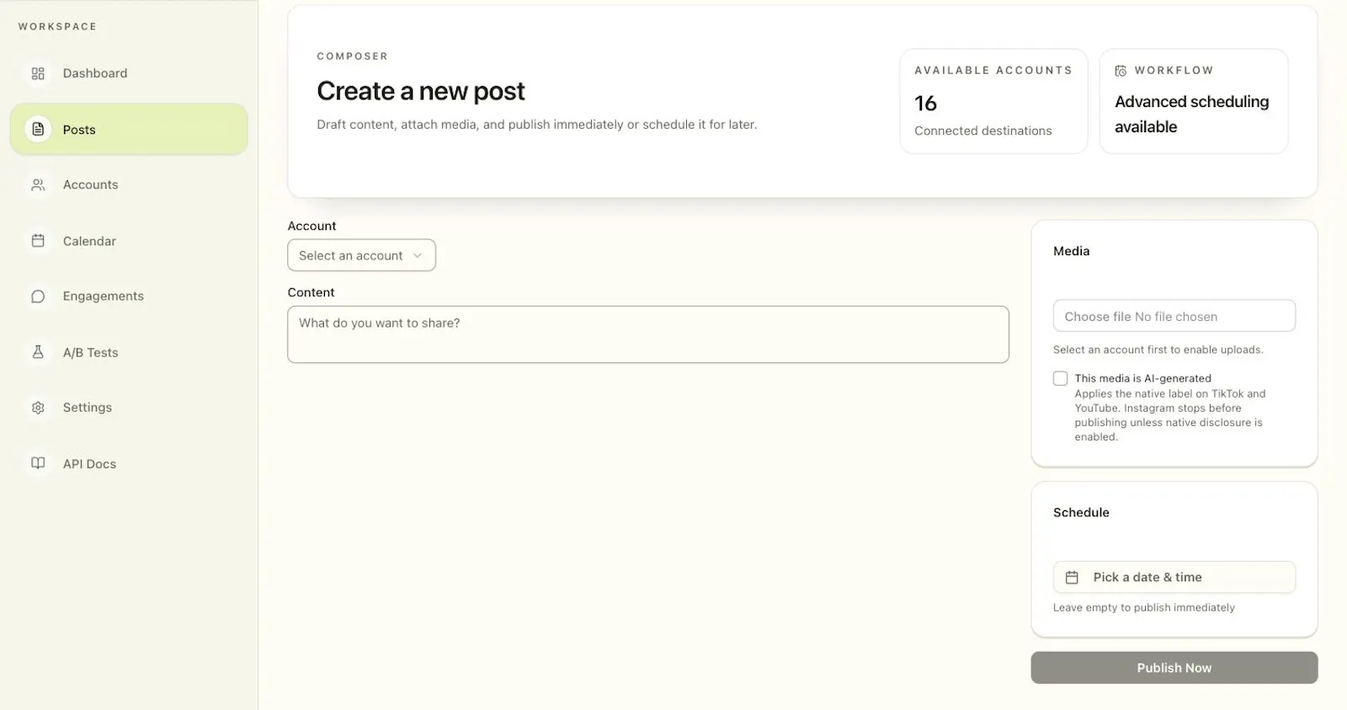Open the Select an account dropdown
The image size is (1347, 710).
click(361, 255)
